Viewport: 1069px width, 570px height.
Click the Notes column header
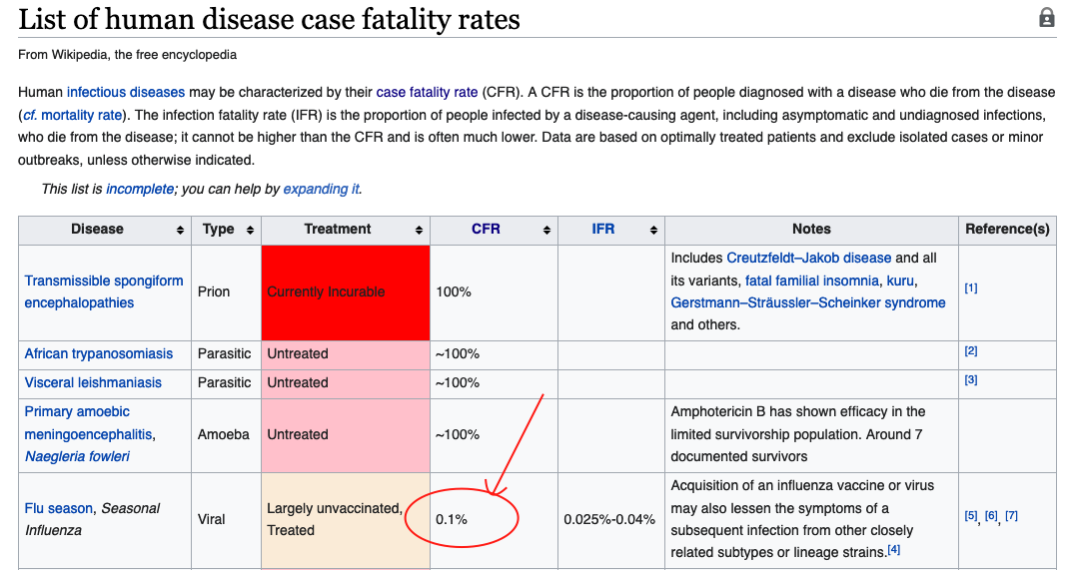pyautogui.click(x=811, y=230)
